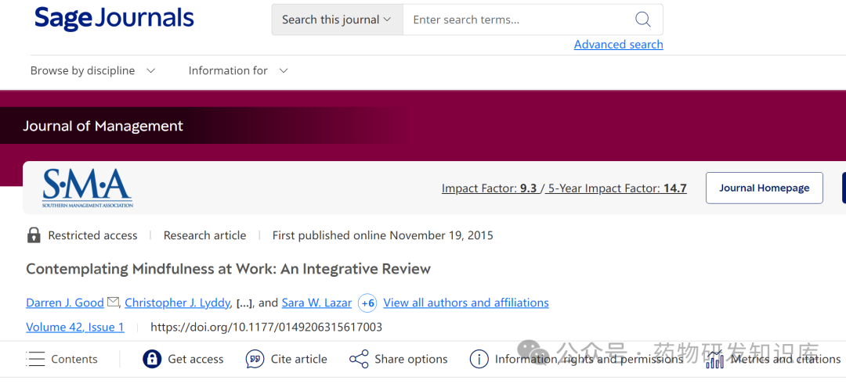
Task: Expand the Browse by discipline menu
Action: click(92, 70)
